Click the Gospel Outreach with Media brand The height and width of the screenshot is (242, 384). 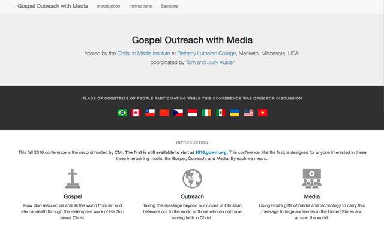tap(52, 7)
